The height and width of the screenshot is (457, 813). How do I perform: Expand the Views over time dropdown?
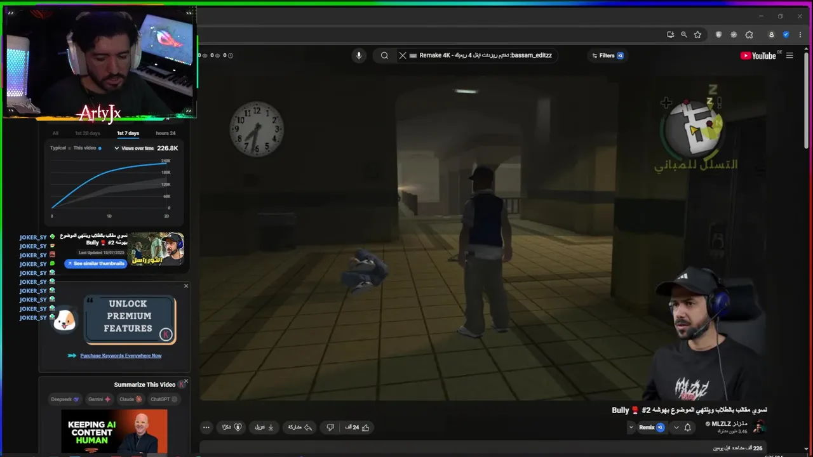tap(134, 148)
